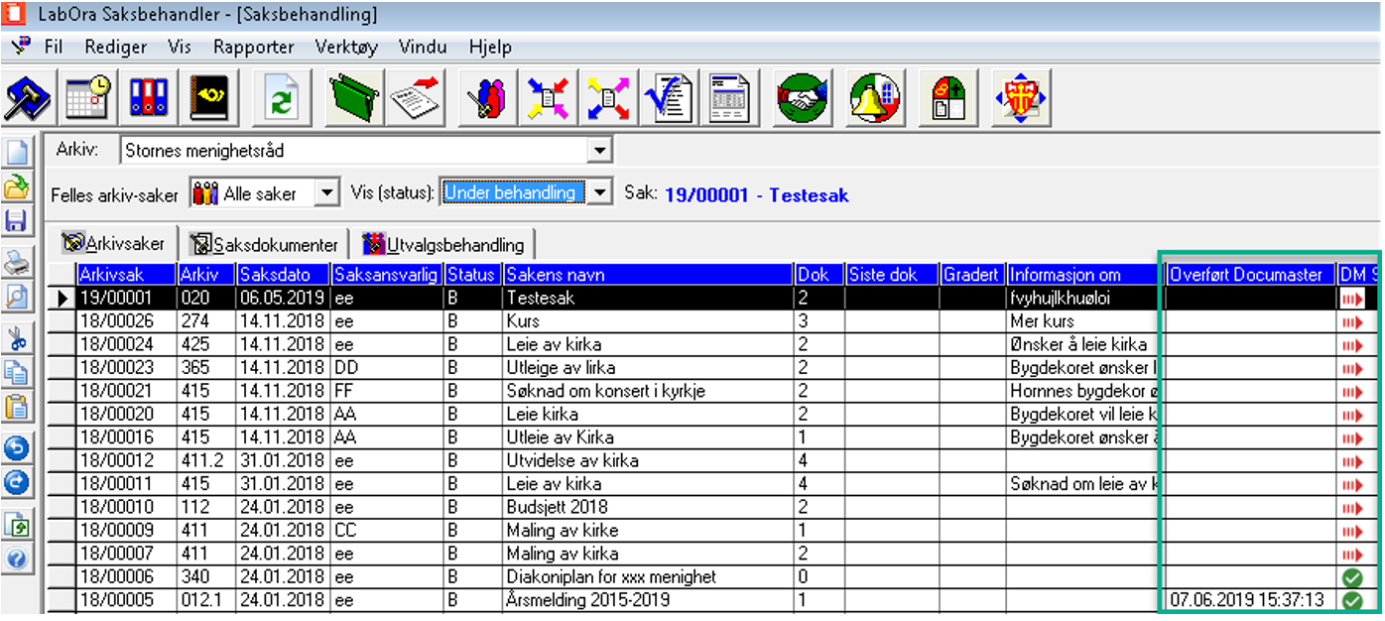Expand the Arkiv dropdown arrow
Image resolution: width=1385 pixels, height=621 pixels.
tap(599, 151)
